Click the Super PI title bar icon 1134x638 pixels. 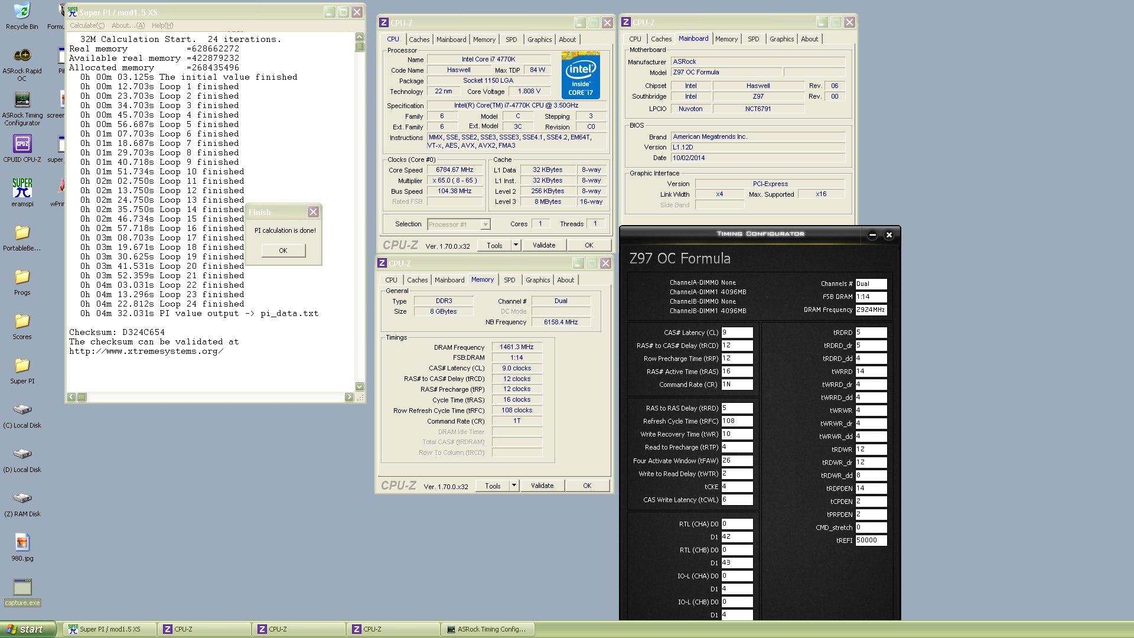(x=73, y=12)
